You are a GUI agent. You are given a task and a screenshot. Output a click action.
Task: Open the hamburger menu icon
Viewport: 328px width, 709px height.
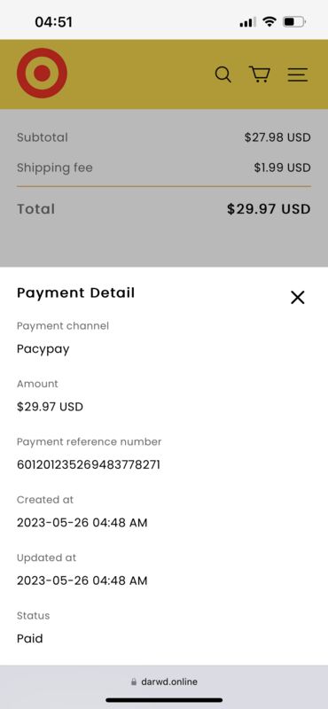[298, 74]
